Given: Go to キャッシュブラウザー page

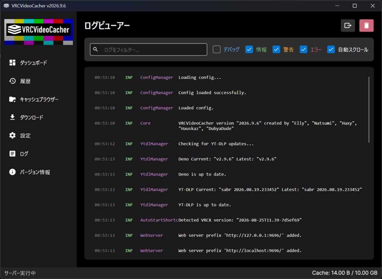Looking at the screenshot, I should point(38,99).
